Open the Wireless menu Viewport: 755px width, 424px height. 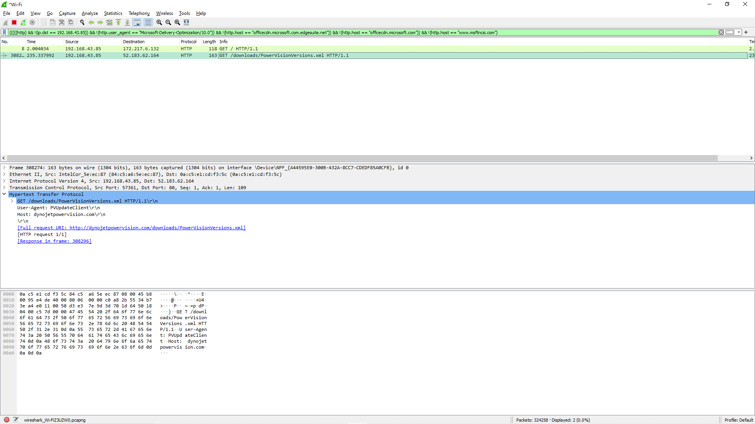tap(164, 13)
